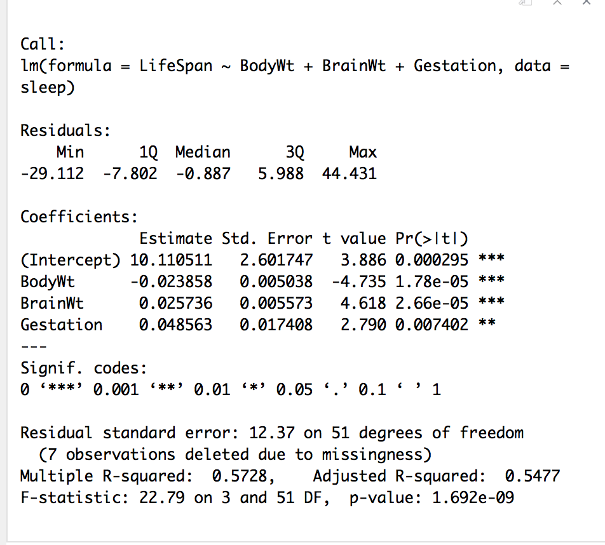Open output in new window icon
This screenshot has width=605, height=545.
(x=525, y=4)
